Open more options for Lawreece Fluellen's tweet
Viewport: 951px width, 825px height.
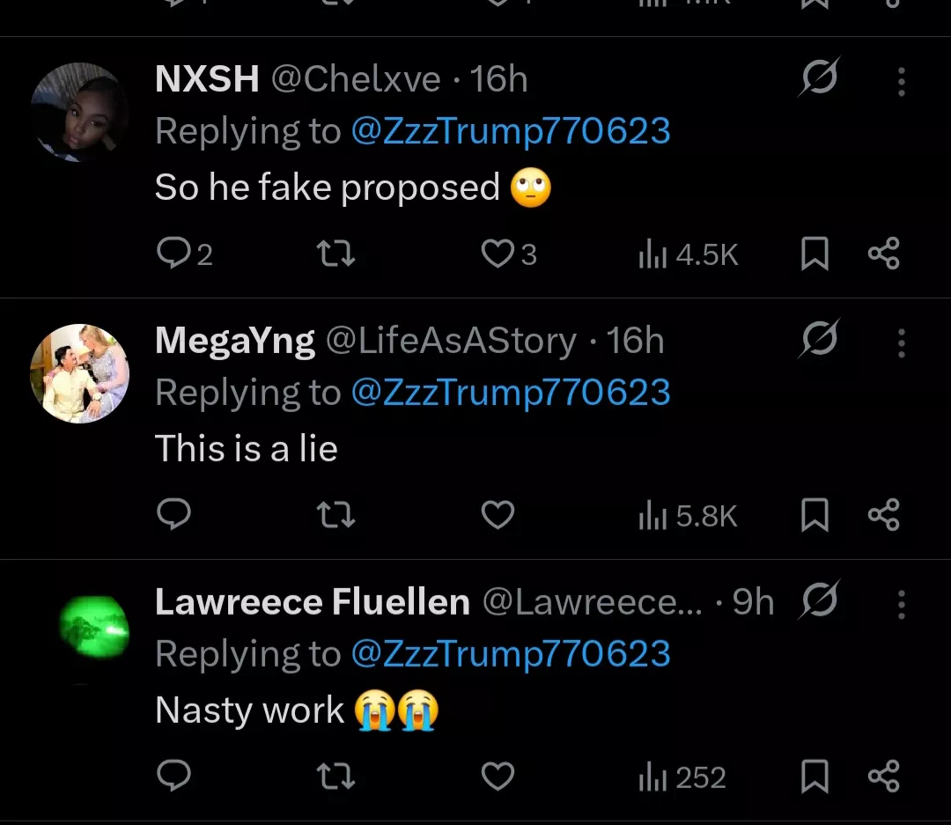point(901,604)
